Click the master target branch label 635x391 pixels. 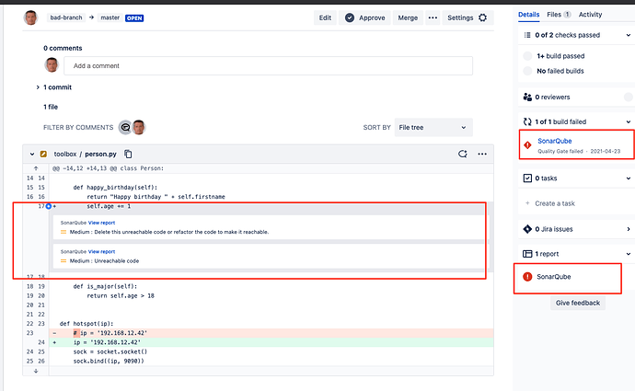[x=110, y=17]
